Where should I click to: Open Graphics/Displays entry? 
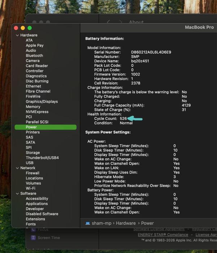pyautogui.click(x=42, y=102)
